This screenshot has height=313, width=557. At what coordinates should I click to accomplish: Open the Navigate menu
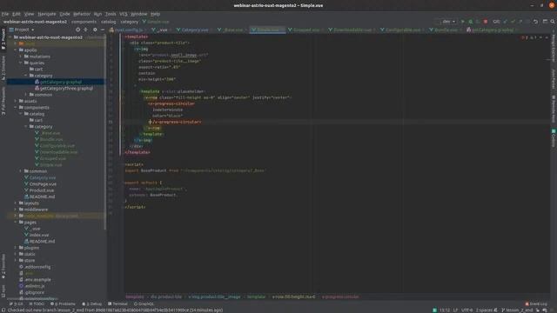[x=47, y=14]
